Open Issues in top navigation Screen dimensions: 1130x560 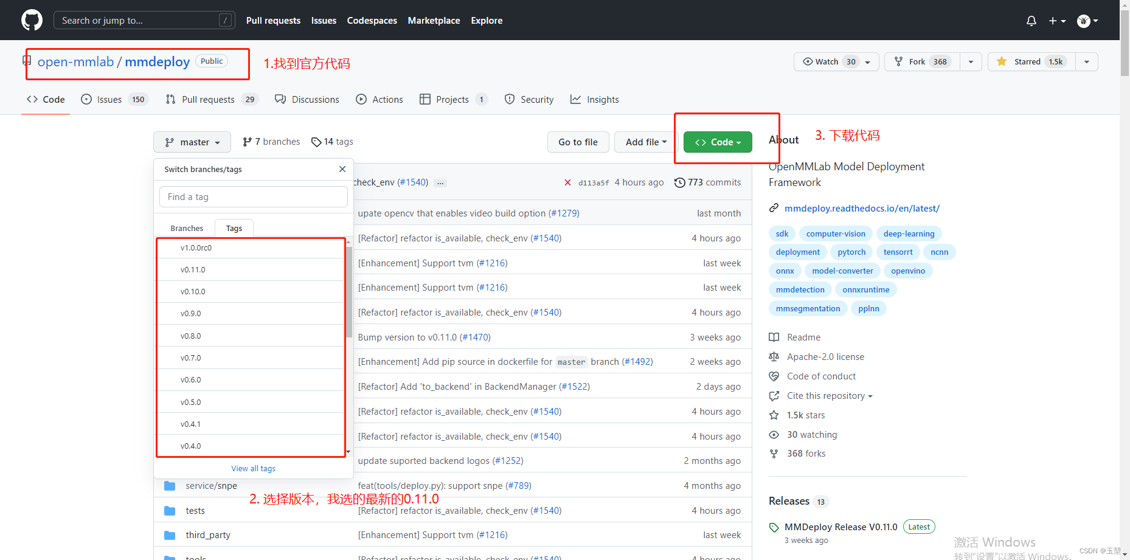[x=324, y=20]
